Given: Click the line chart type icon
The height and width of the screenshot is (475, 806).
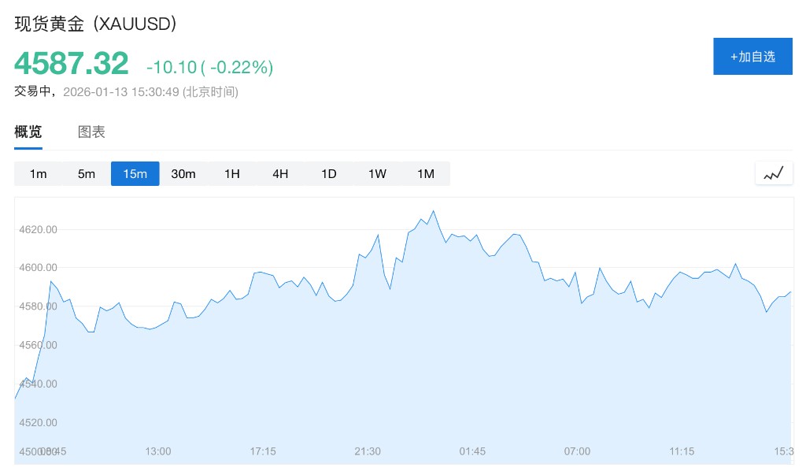Looking at the screenshot, I should click(774, 173).
